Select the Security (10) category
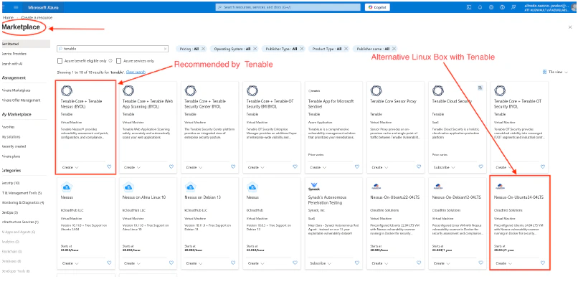The image size is (578, 282). pos(11,183)
